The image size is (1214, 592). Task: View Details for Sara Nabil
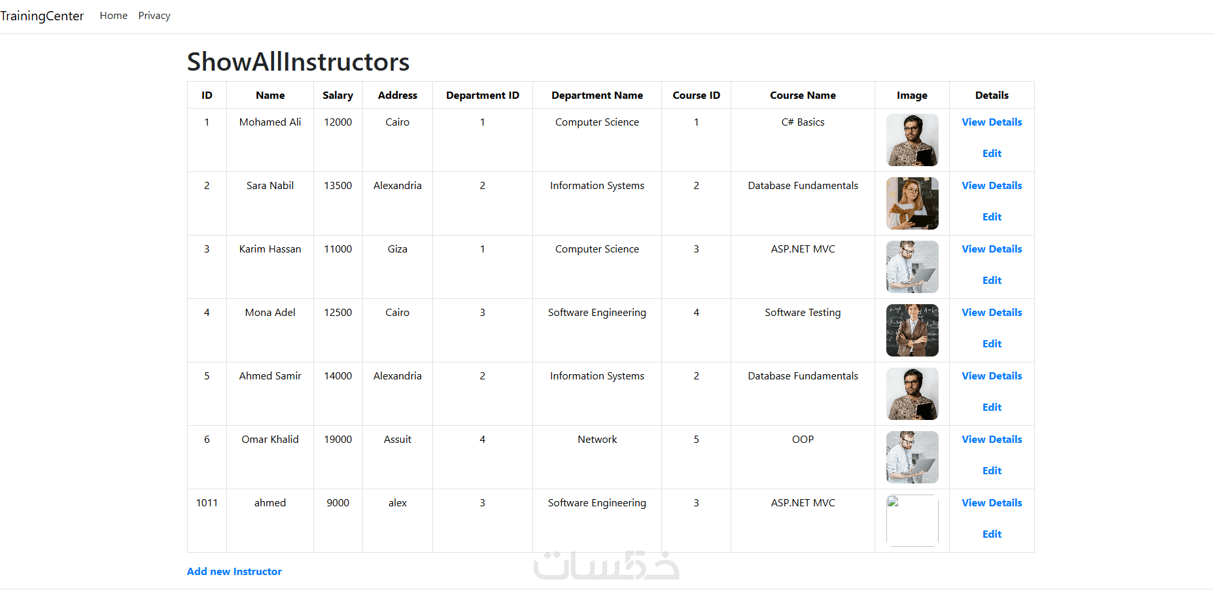(x=992, y=186)
